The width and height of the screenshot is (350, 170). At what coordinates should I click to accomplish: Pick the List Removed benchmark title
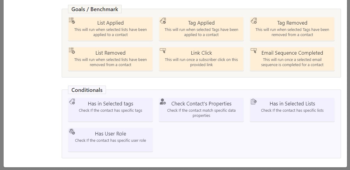tap(110, 53)
